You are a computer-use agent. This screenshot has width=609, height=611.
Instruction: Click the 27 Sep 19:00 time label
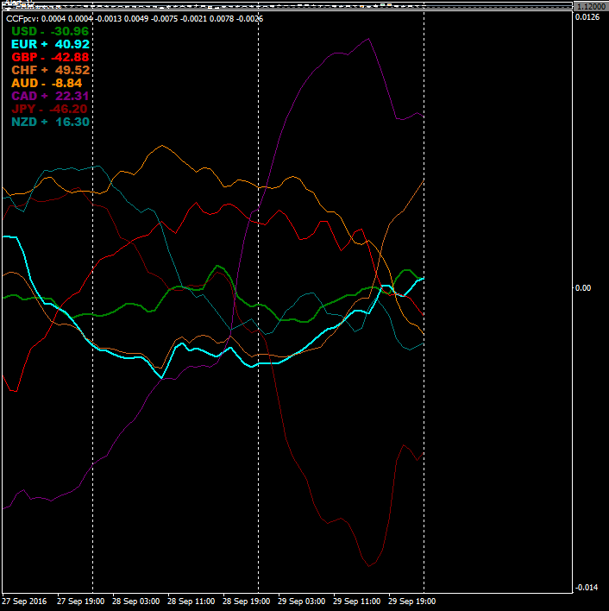tap(80, 601)
